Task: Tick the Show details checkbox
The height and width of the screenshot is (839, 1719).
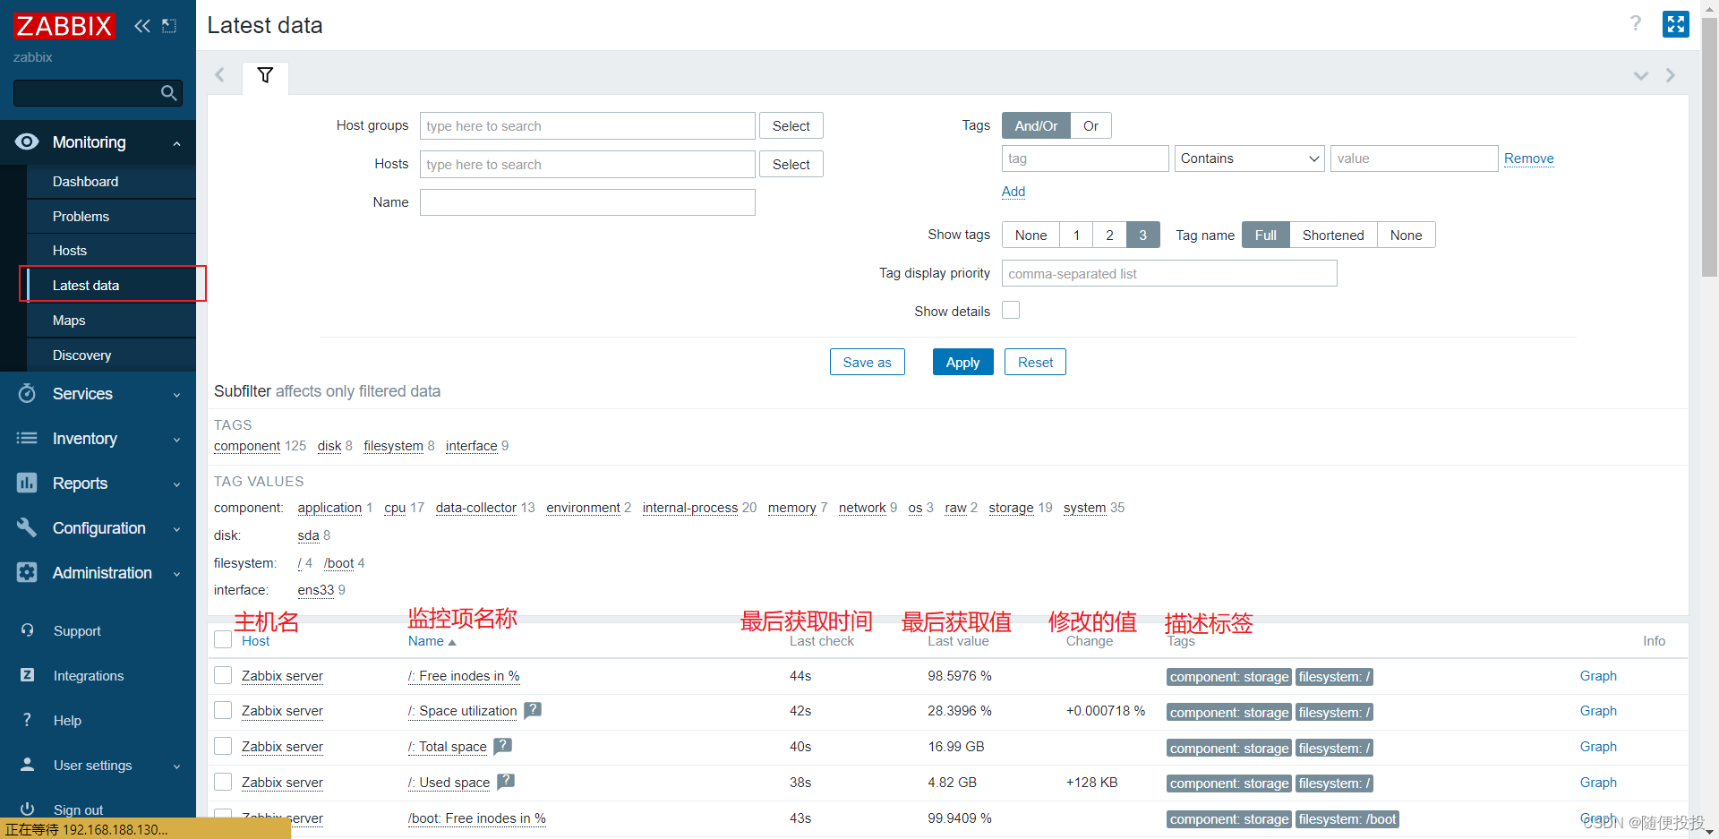Action: [x=1011, y=310]
